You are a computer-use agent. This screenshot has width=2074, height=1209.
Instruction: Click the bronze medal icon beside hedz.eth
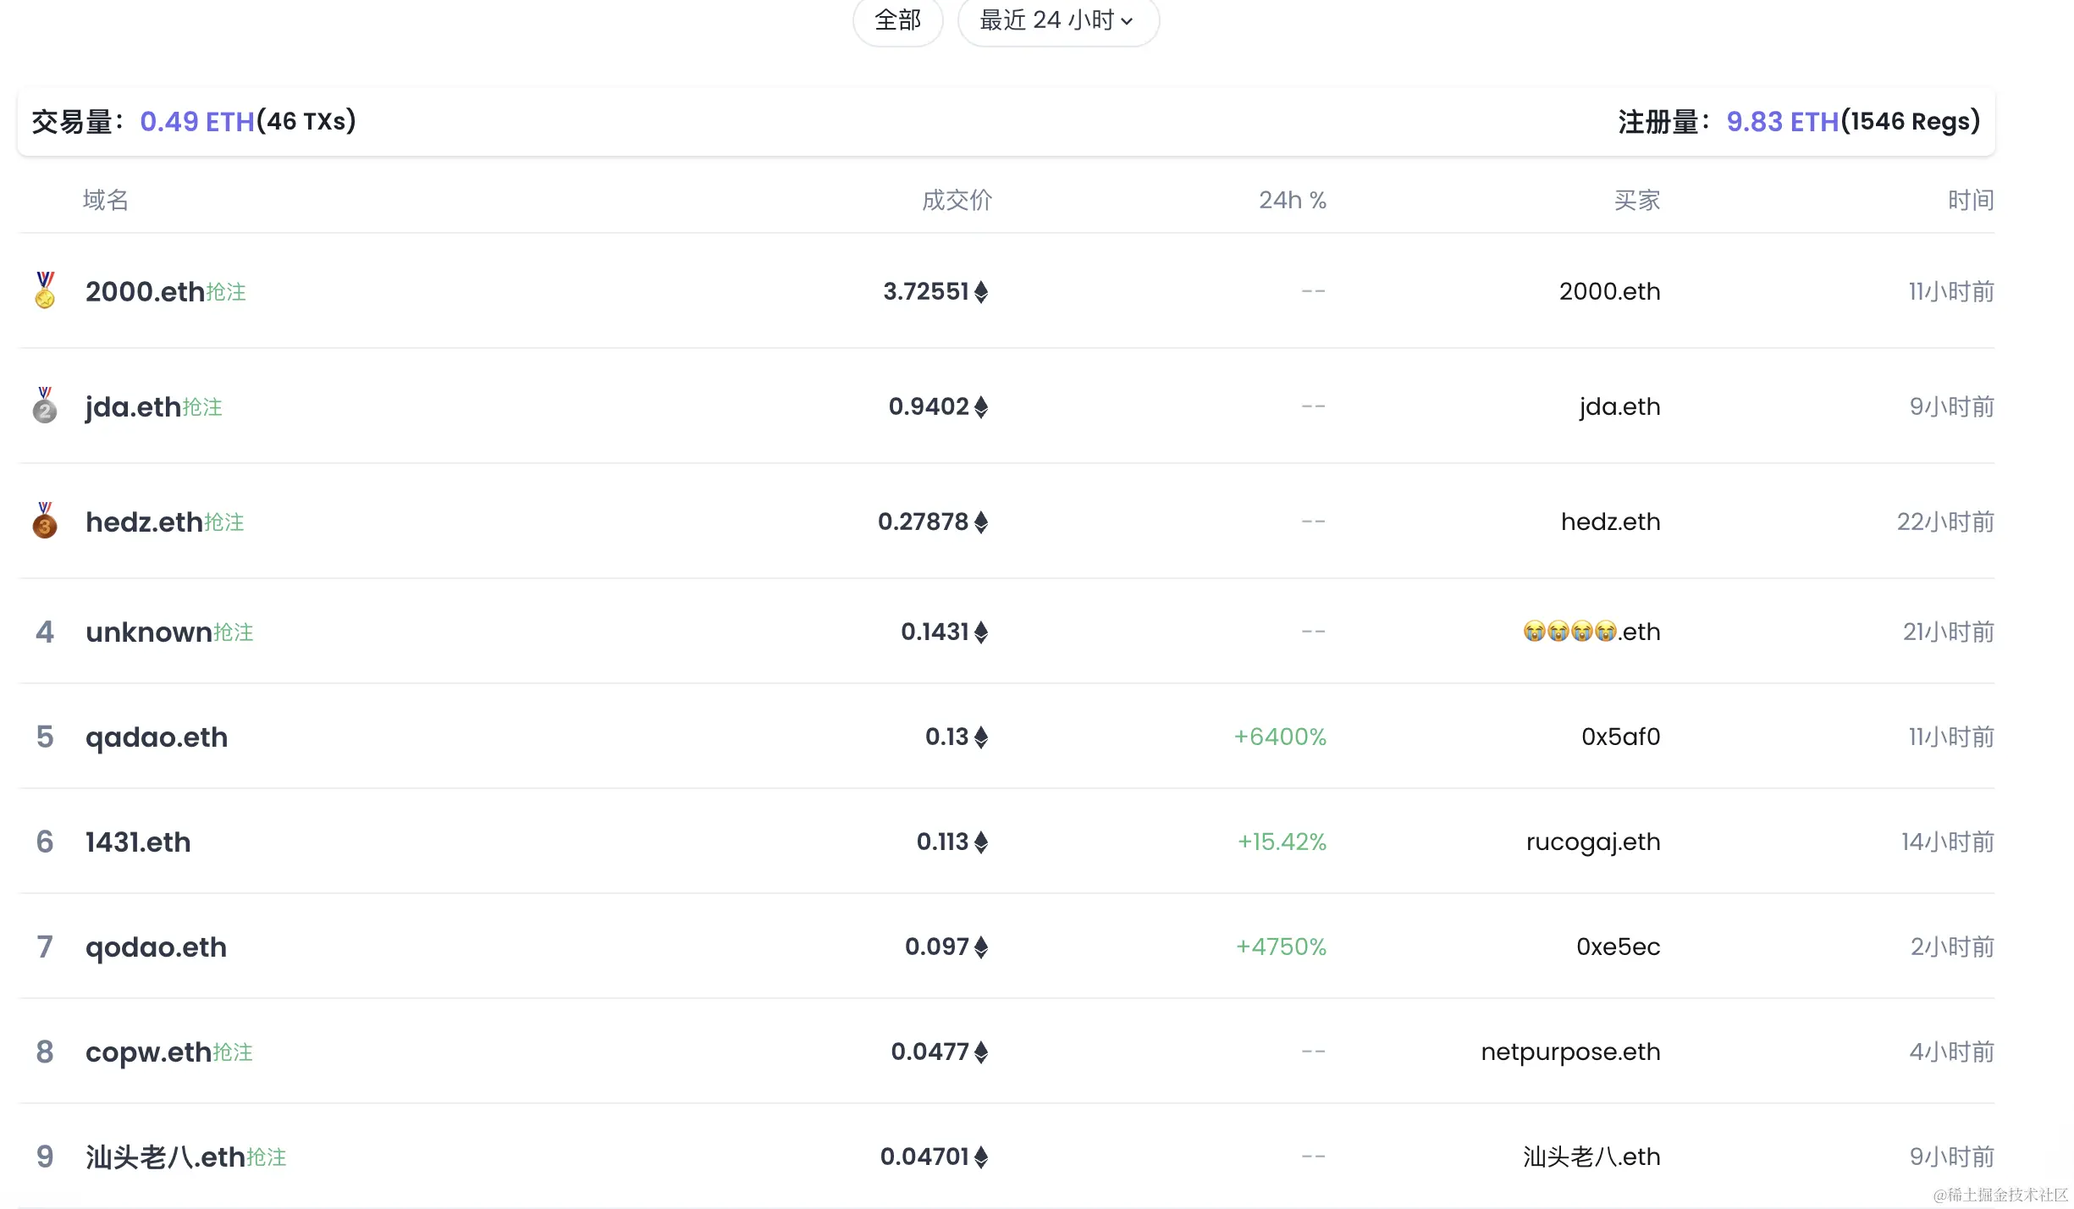[x=45, y=521]
